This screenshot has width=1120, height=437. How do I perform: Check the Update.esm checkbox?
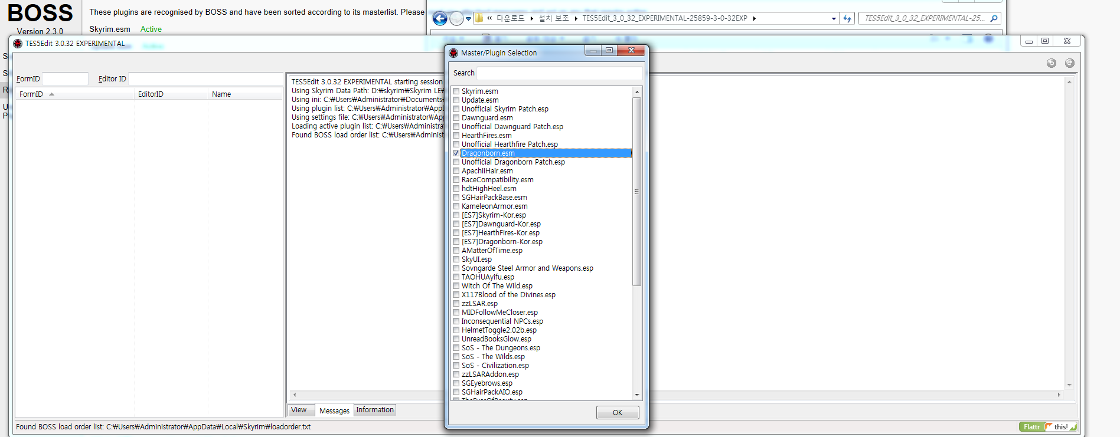[456, 100]
